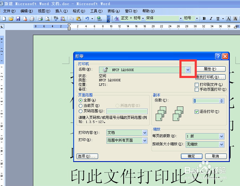Toggle Italic formatting
The height and width of the screenshot is (186, 240).
(x=211, y=19)
